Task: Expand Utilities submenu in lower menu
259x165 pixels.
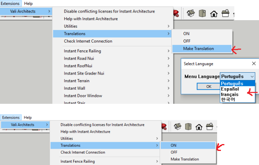Action: coord(106,138)
